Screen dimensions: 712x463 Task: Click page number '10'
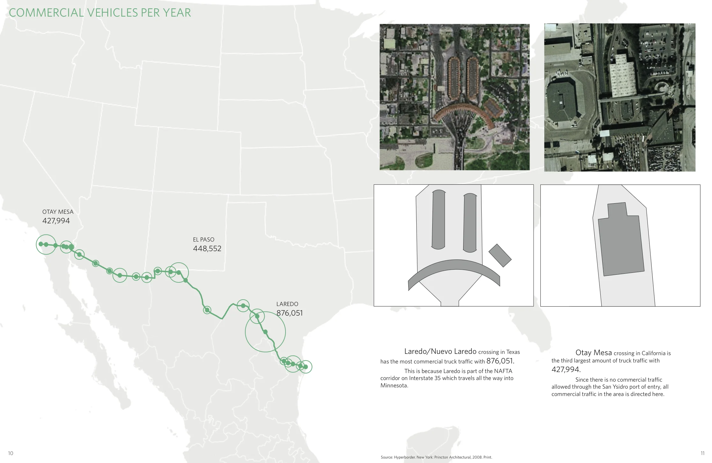pos(11,453)
